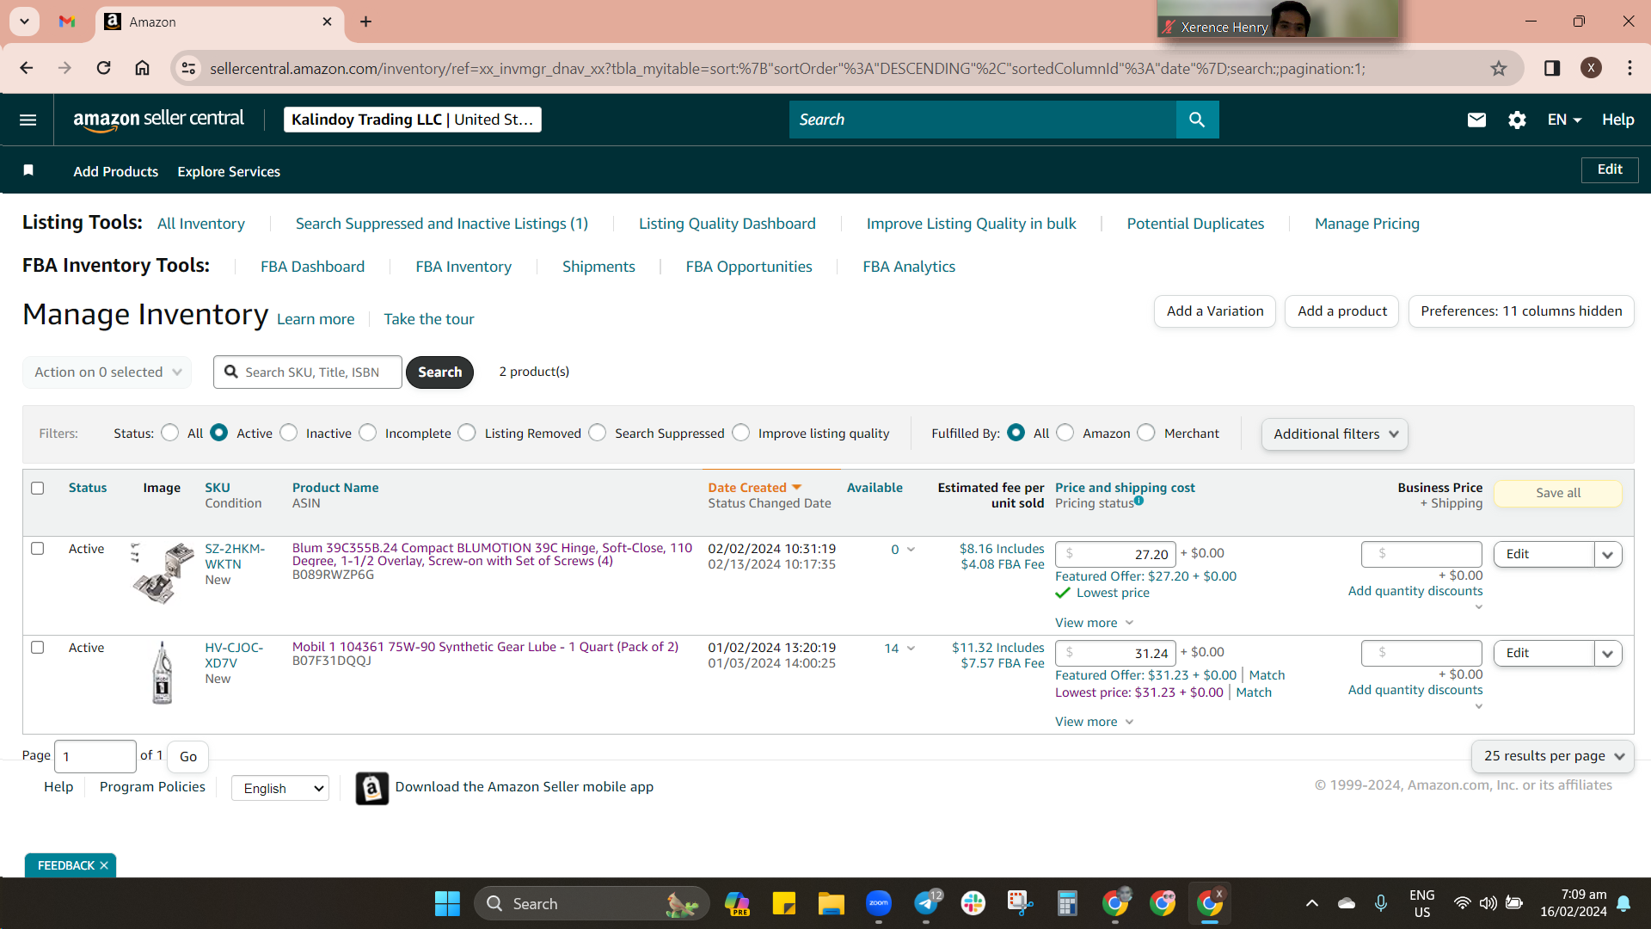Open the settings gear icon

tap(1517, 120)
